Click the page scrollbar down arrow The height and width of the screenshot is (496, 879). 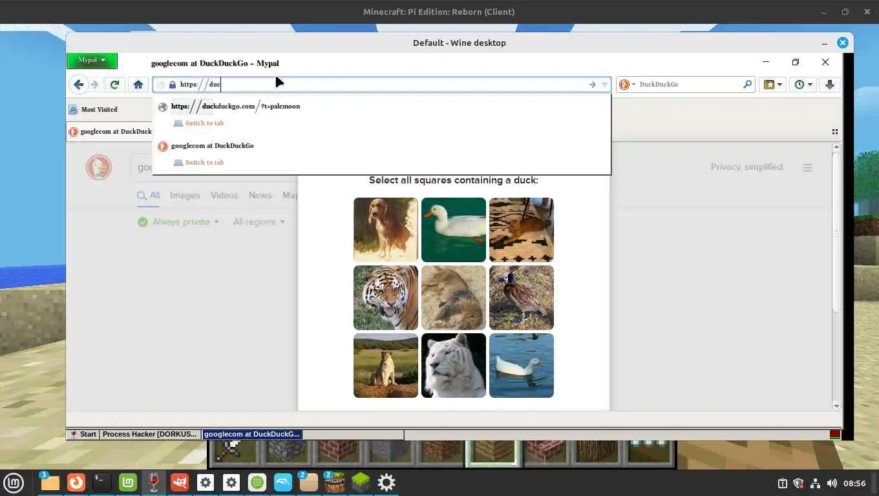[836, 406]
